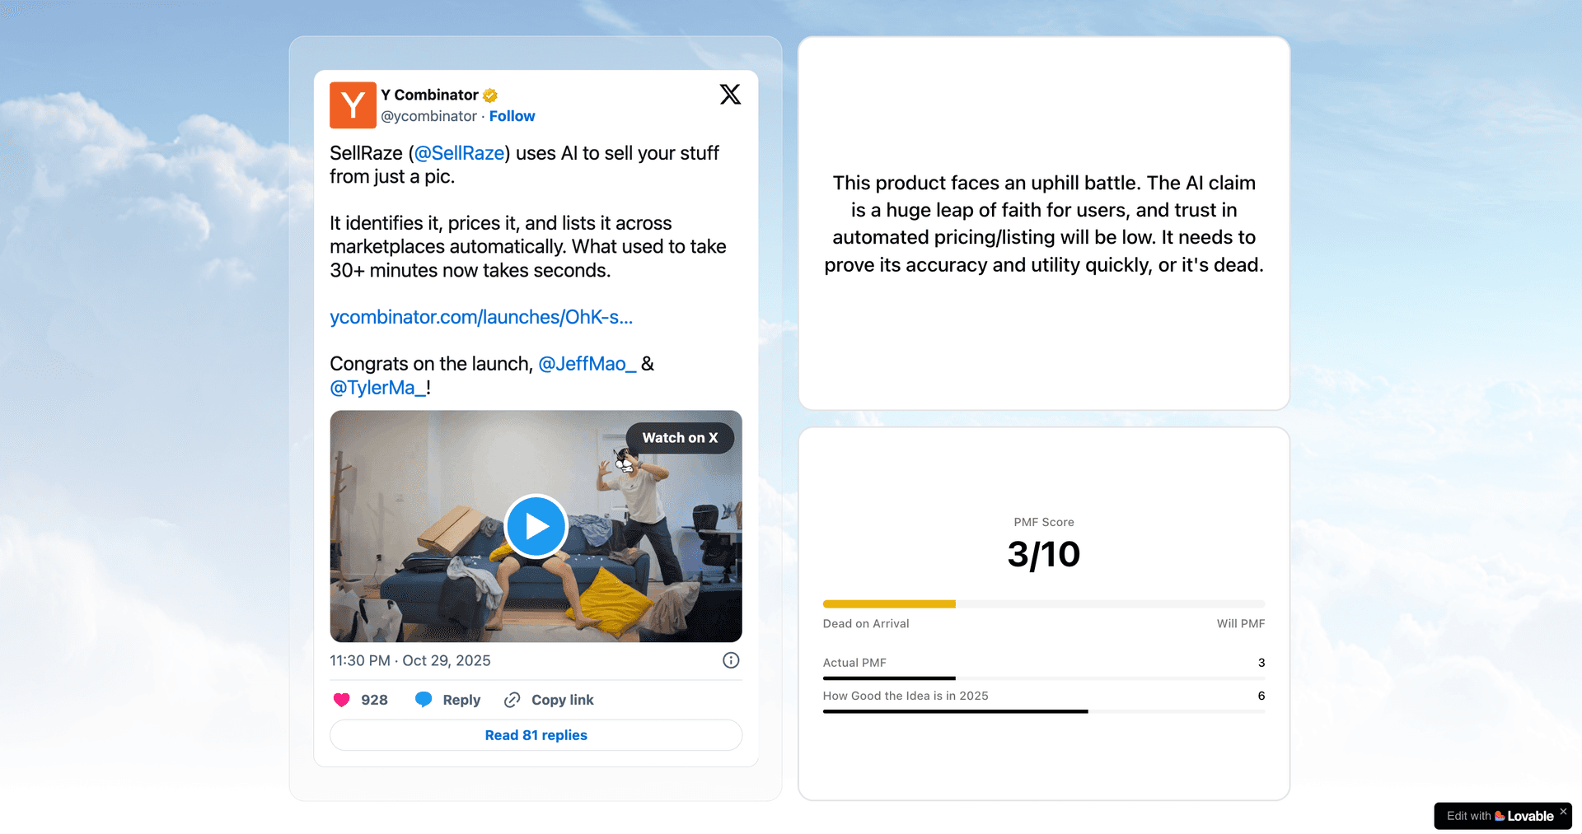
Task: Play the SellRaze demo video
Action: pyautogui.click(x=536, y=526)
